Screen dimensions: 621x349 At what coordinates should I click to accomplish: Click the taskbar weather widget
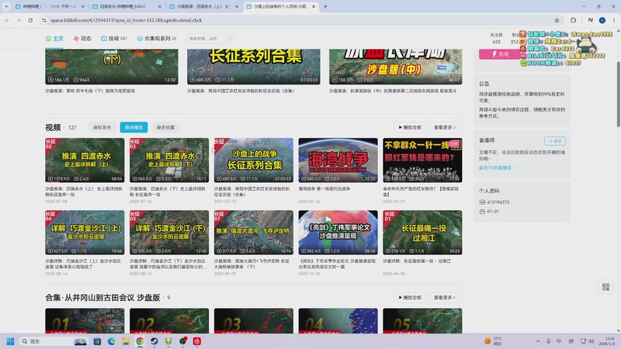point(493,341)
